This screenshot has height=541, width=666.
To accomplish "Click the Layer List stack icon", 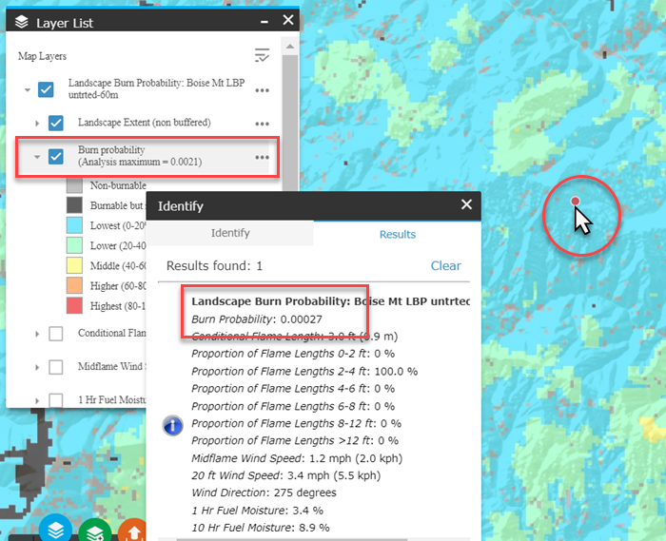I will pos(22,22).
